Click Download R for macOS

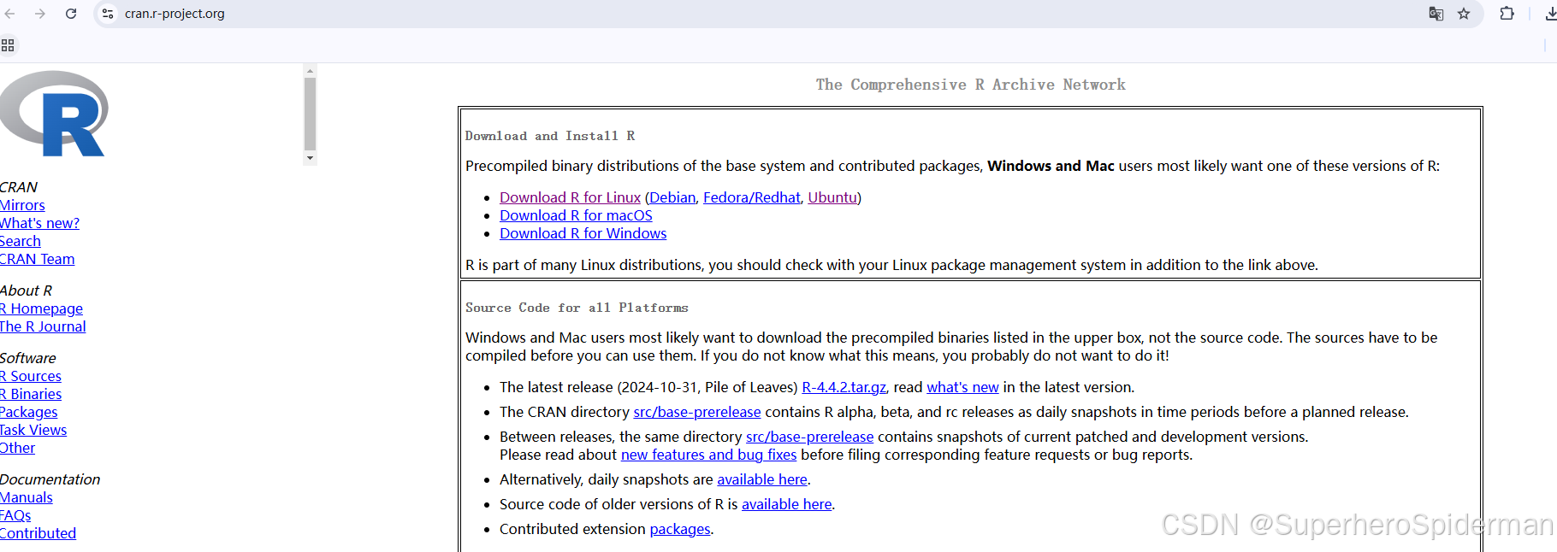pos(576,215)
